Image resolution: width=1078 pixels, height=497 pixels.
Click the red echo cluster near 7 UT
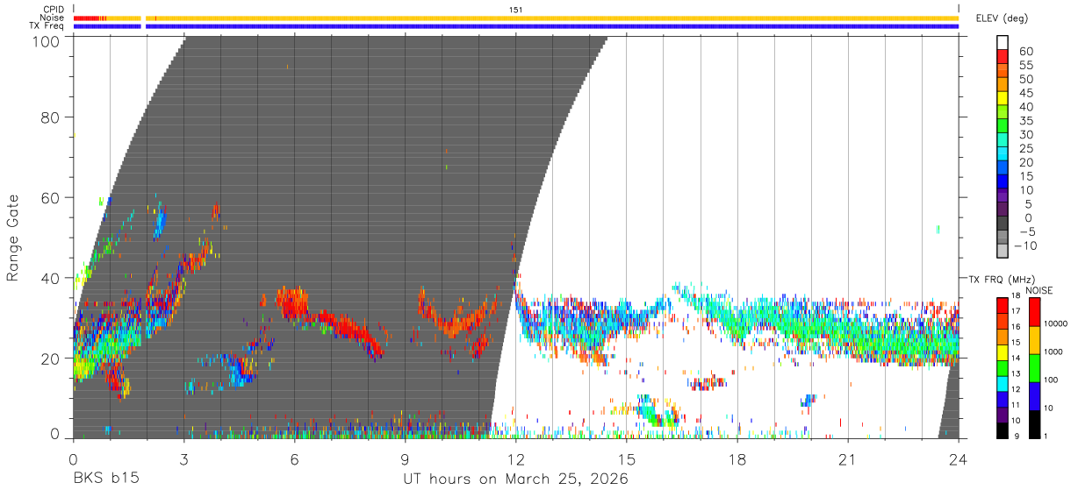click(347, 329)
